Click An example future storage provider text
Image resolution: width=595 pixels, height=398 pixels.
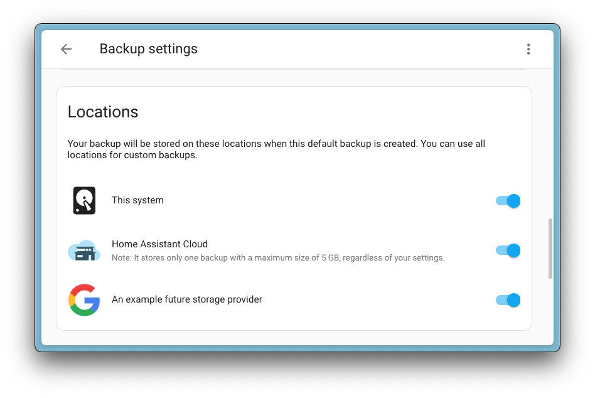click(x=187, y=299)
